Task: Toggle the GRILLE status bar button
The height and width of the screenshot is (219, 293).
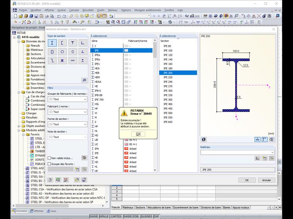Action: coord(104,216)
